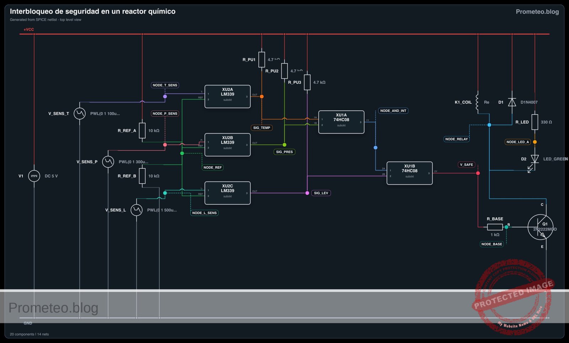Click the GND rail label

pos(28,323)
